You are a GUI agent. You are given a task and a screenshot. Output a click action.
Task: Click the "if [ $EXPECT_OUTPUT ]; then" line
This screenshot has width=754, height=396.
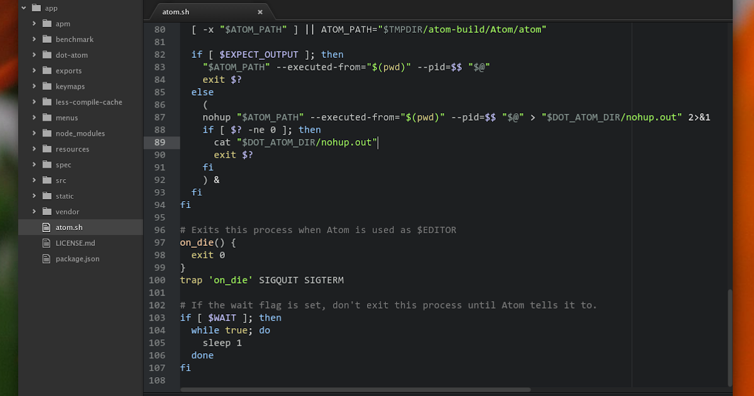(x=268, y=55)
